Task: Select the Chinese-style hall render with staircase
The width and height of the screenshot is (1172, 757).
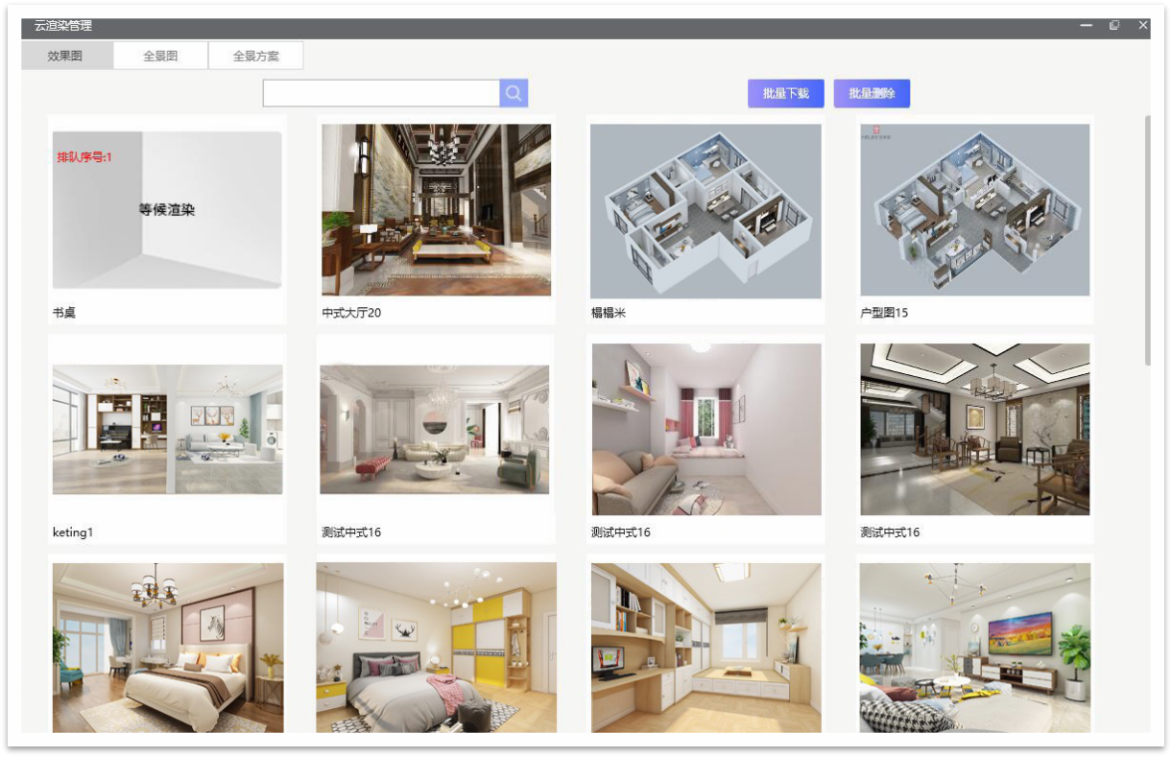Action: [x=975, y=430]
